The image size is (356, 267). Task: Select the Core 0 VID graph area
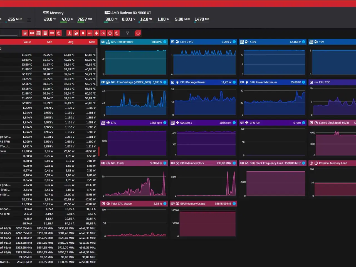[203, 62]
